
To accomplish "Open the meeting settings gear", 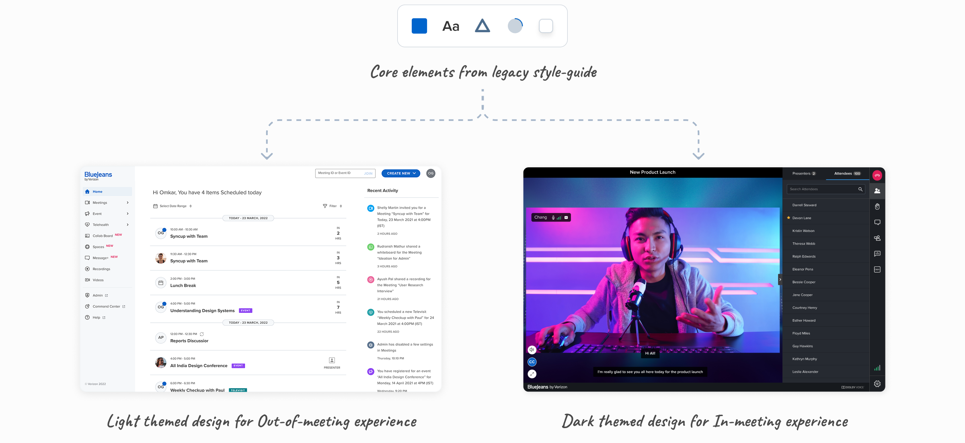I will 877,384.
